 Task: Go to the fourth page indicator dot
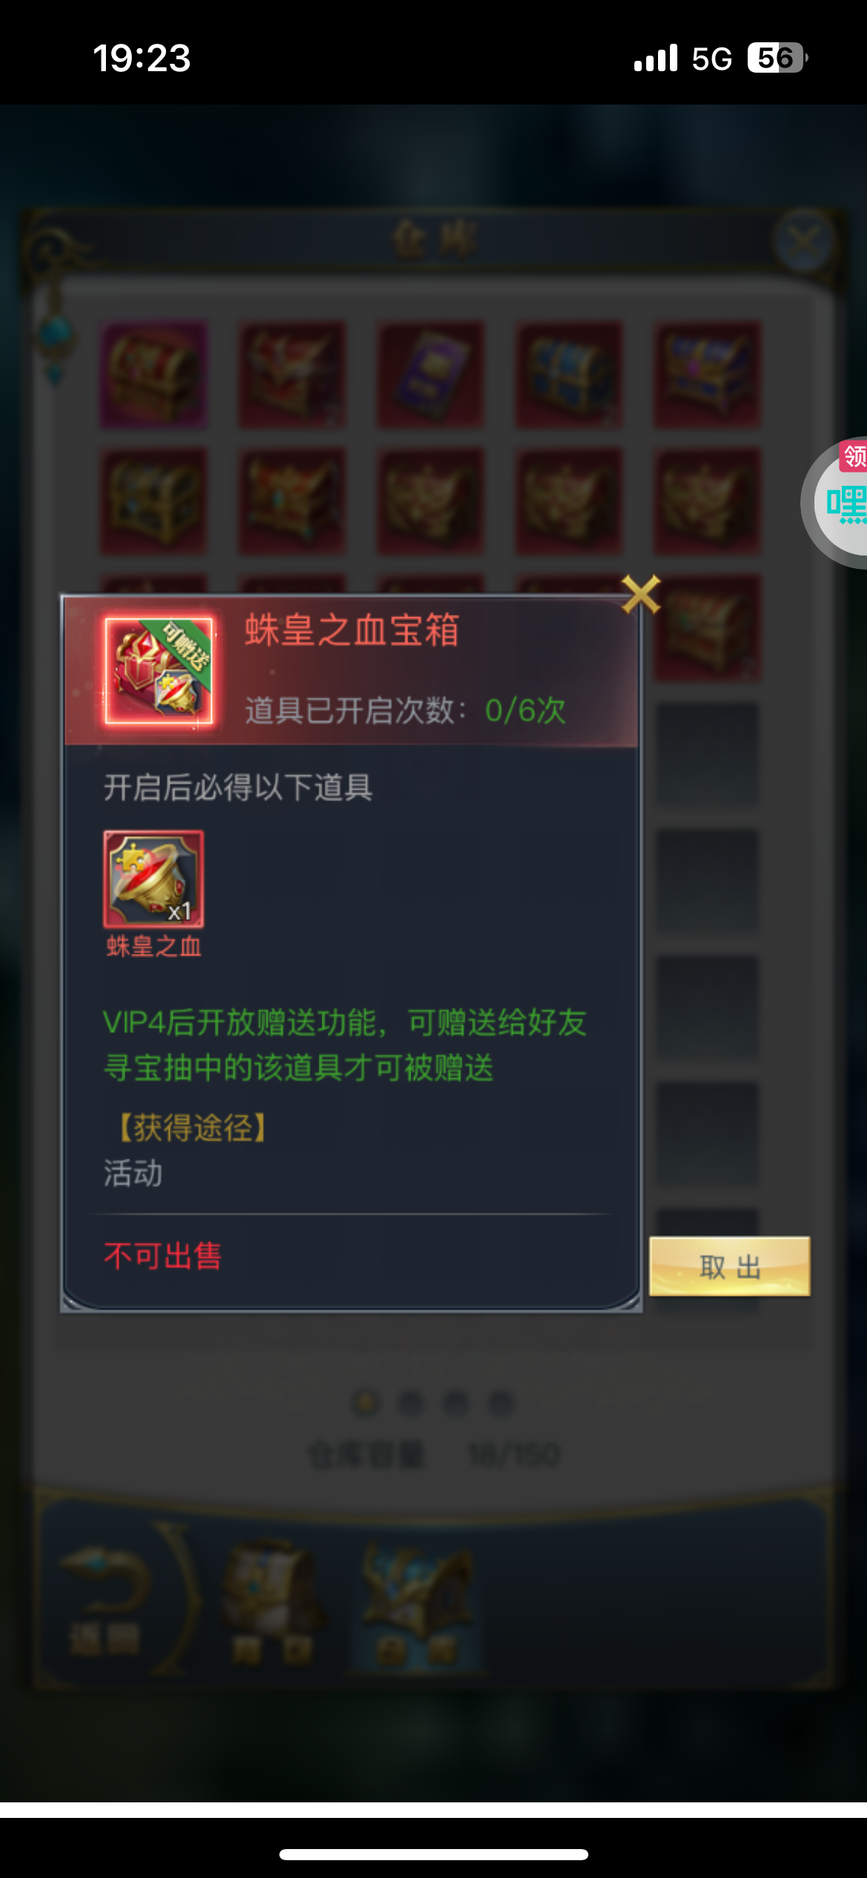[502, 1403]
